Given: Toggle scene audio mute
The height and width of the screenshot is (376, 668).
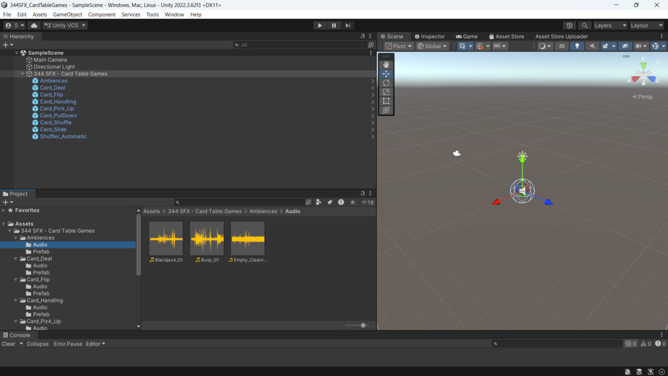Looking at the screenshot, I should tap(592, 46).
